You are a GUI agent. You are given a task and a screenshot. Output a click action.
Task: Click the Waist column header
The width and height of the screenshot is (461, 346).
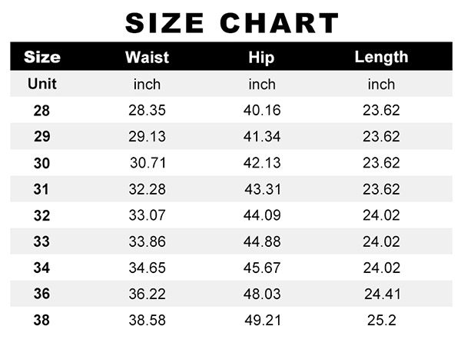click(x=147, y=57)
